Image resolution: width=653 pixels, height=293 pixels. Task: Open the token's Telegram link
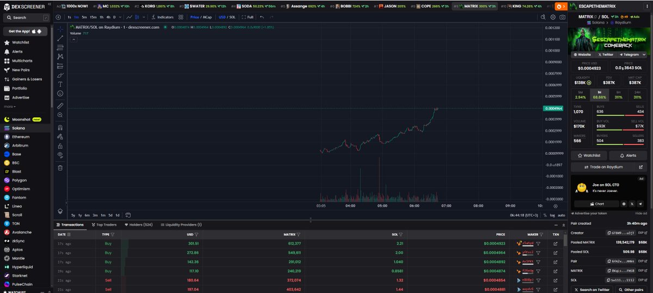pyautogui.click(x=629, y=54)
